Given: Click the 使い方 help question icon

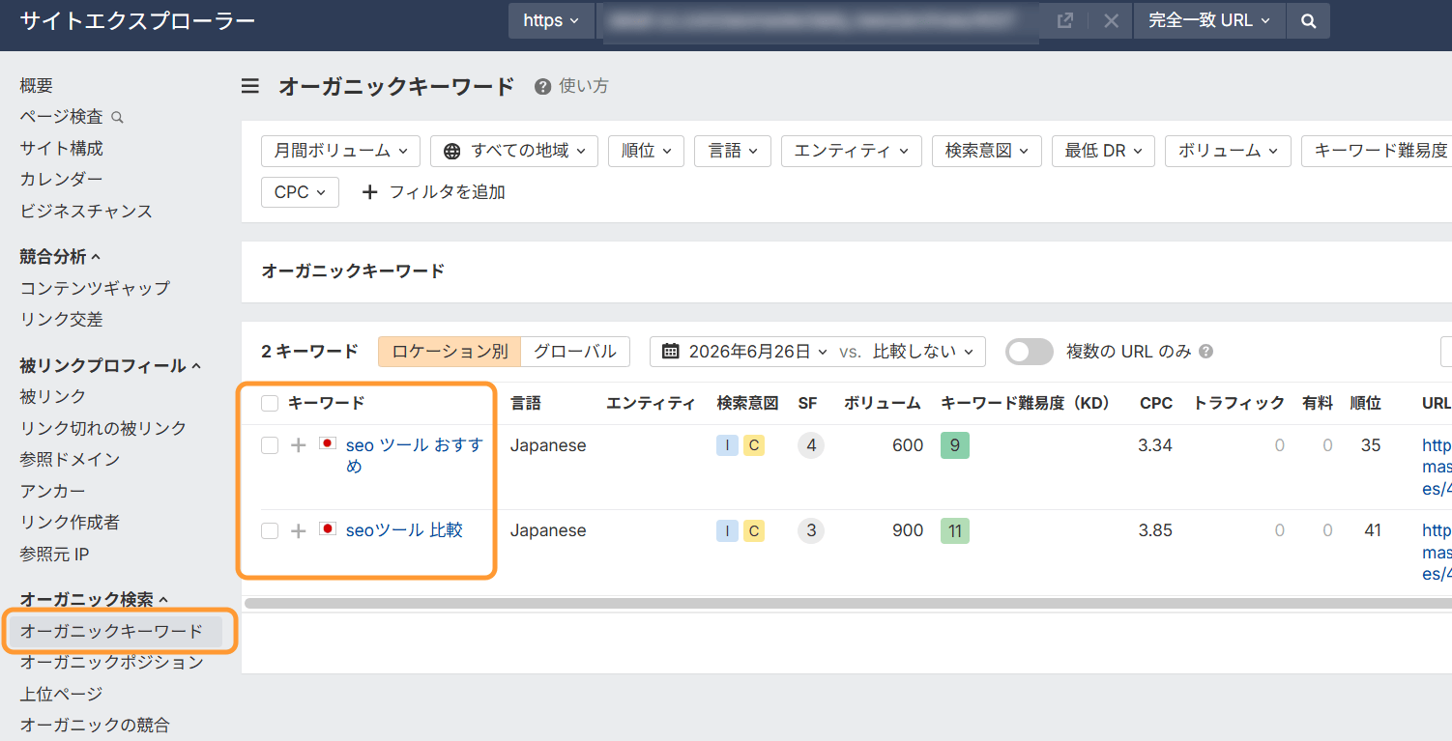Looking at the screenshot, I should 542,86.
